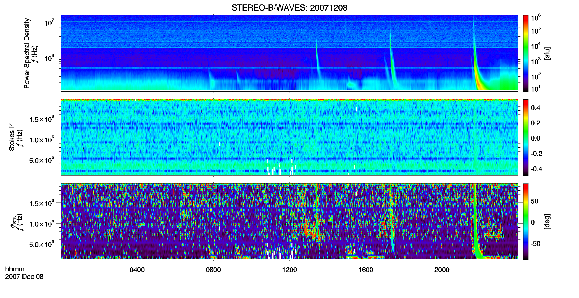The width and height of the screenshot is (579, 298).
Task: Click the Power Spectral Density axis label
Action: 27,53
